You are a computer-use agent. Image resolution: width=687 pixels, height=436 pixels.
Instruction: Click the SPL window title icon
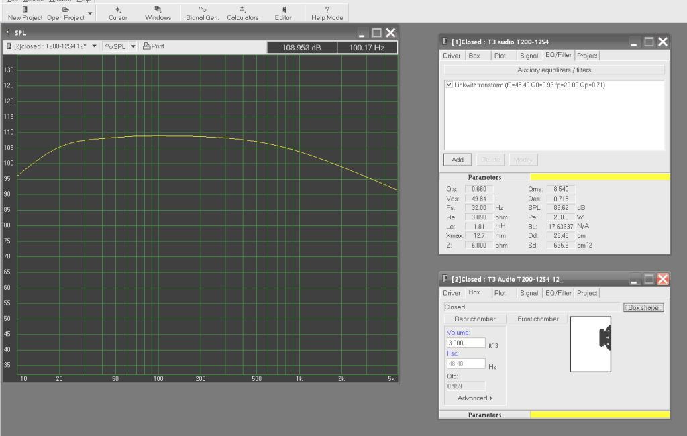tap(8, 32)
